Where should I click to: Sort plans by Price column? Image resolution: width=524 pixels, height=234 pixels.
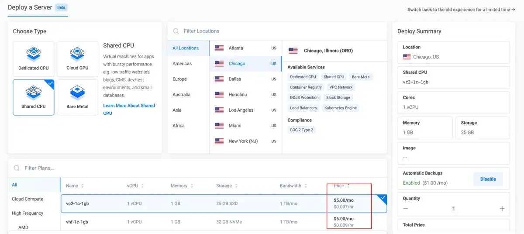pos(342,186)
